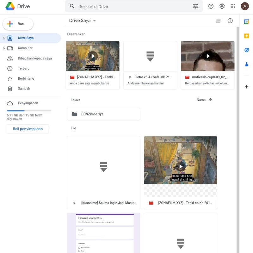Open the Nama sort field dropdown
The image size is (253, 253).
[x=201, y=100]
